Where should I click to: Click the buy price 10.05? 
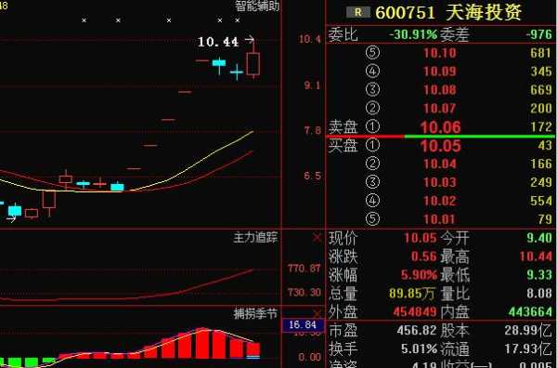(x=440, y=146)
